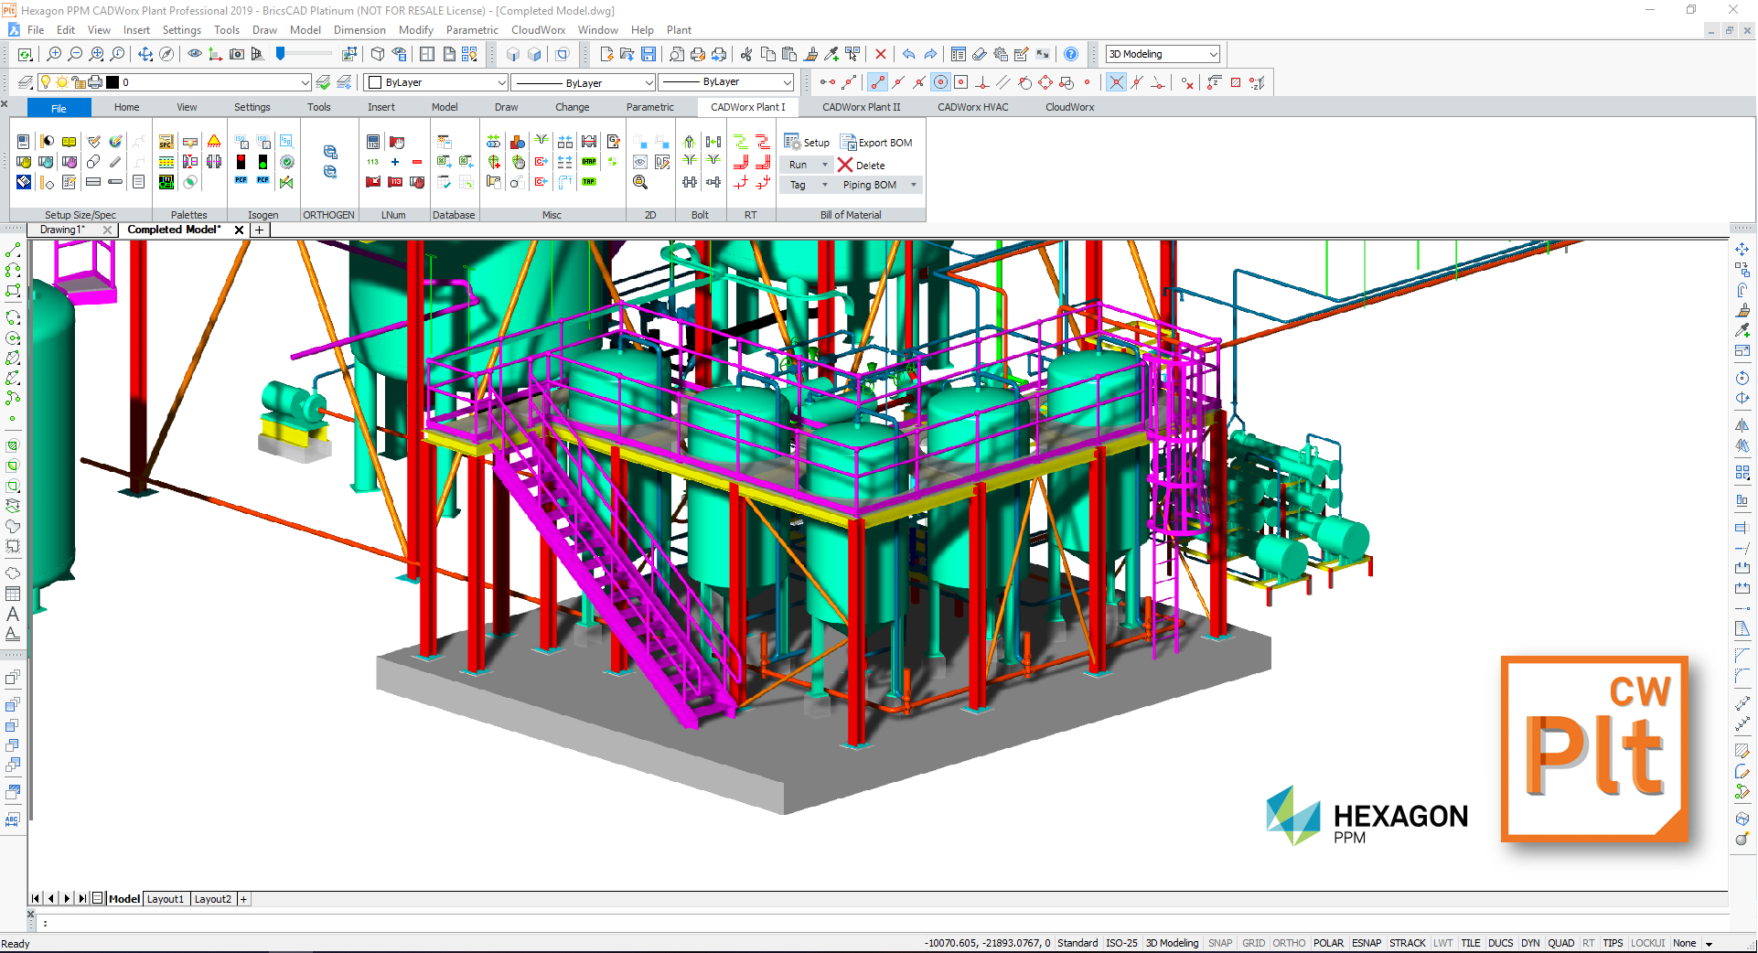Expand the Piping BOM dropdown
This screenshot has height=953, width=1758.
pos(913,185)
